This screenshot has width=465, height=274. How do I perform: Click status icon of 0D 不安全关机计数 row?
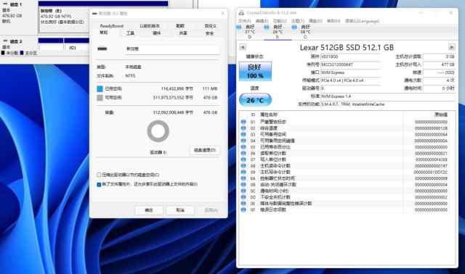(x=243, y=197)
